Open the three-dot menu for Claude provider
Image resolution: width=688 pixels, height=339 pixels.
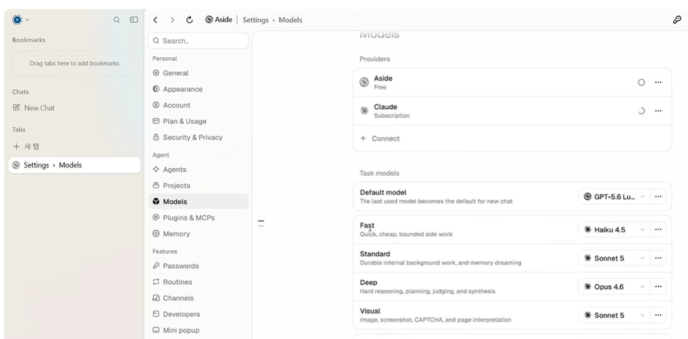(658, 111)
